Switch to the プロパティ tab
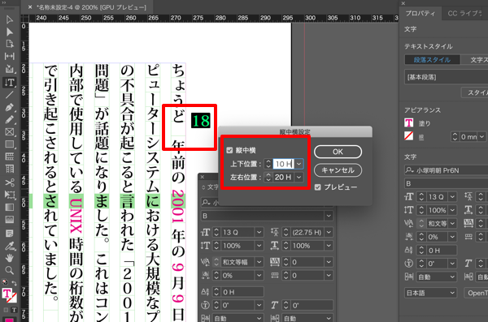 tap(420, 13)
